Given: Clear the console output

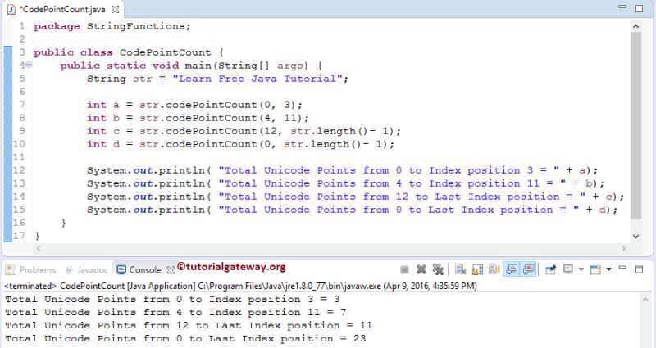Looking at the screenshot, I should click(x=461, y=270).
